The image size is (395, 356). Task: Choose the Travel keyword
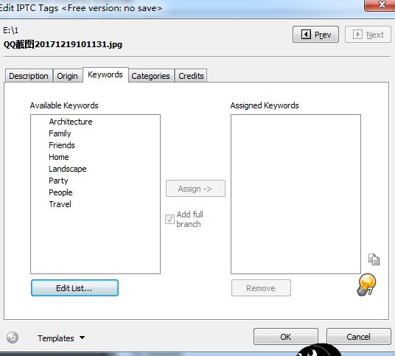pos(60,204)
